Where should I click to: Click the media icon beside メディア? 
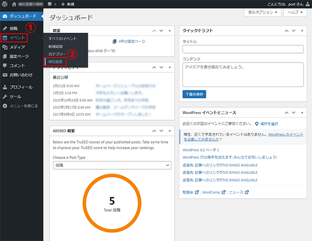(x=5, y=47)
